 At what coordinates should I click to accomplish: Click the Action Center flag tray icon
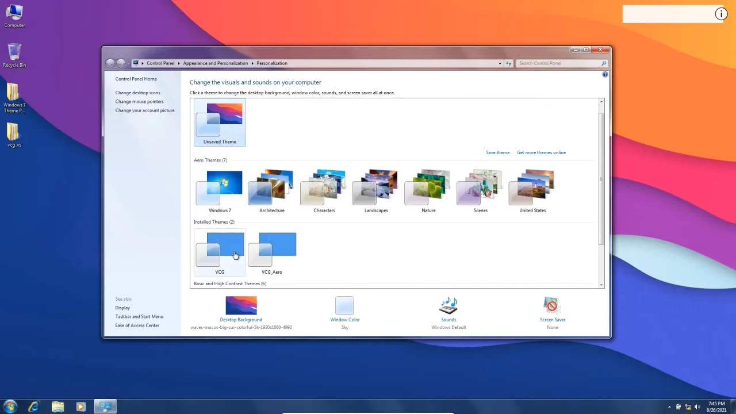coord(678,407)
